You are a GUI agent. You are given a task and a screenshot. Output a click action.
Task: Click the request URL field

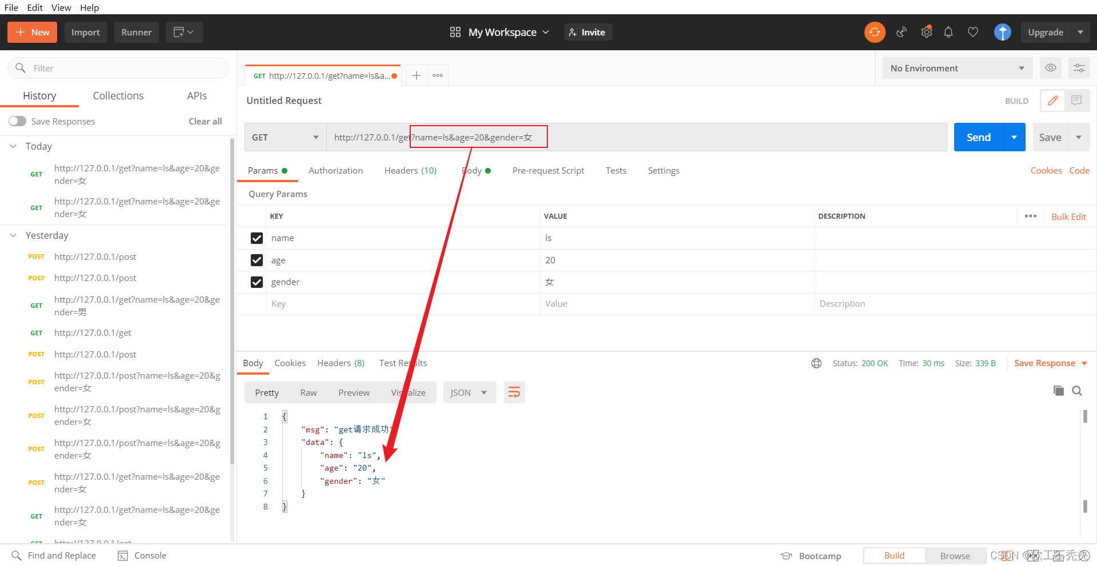636,137
